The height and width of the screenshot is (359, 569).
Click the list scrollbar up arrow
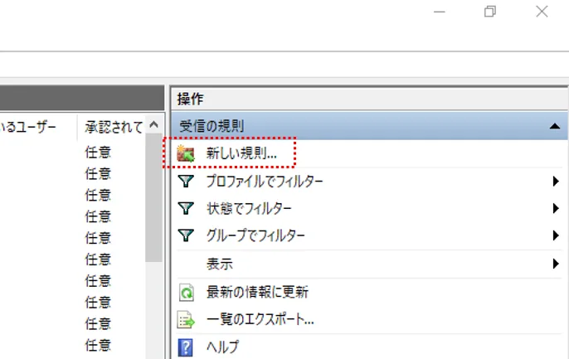153,125
